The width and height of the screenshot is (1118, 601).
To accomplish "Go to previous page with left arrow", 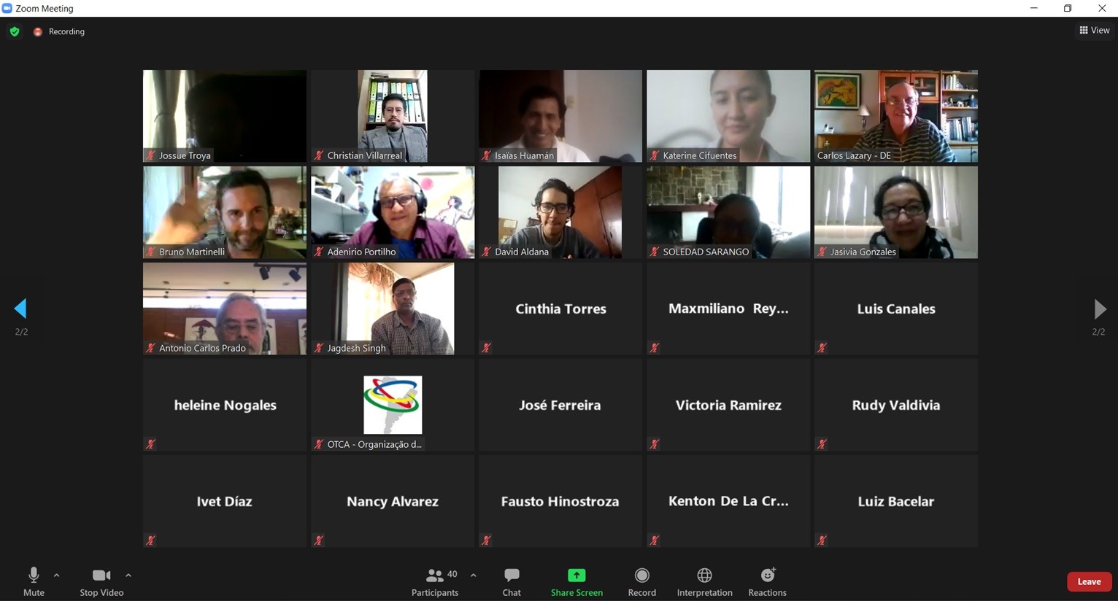I will tap(20, 309).
